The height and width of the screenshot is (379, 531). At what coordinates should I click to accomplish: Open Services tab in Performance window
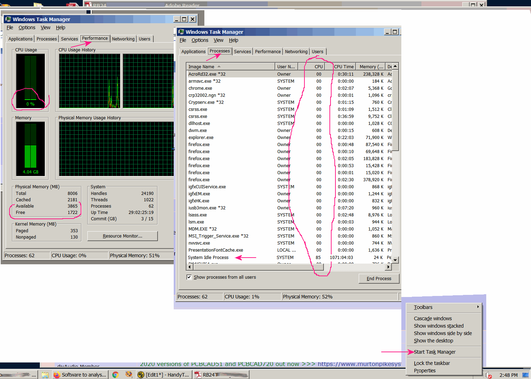[69, 39]
